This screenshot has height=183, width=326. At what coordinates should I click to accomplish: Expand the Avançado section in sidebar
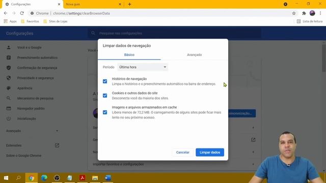click(32, 131)
